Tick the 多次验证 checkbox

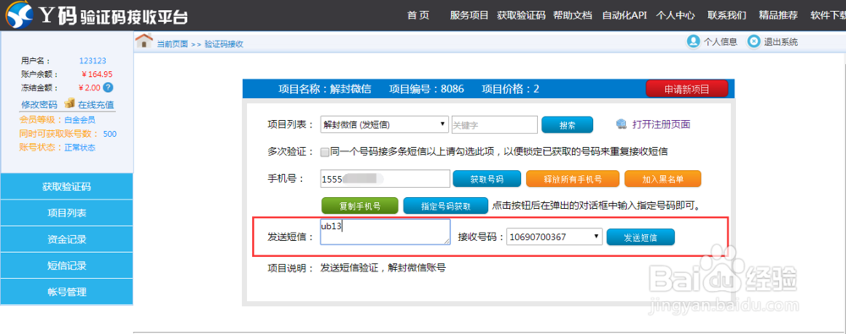pos(324,152)
